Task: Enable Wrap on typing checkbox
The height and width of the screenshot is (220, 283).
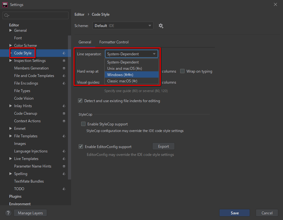Action: [182, 71]
